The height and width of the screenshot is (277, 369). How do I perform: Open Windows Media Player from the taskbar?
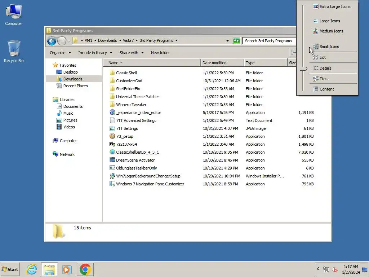[67, 269]
